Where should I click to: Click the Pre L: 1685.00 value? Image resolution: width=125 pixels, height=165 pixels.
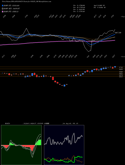click(x=79, y=9)
